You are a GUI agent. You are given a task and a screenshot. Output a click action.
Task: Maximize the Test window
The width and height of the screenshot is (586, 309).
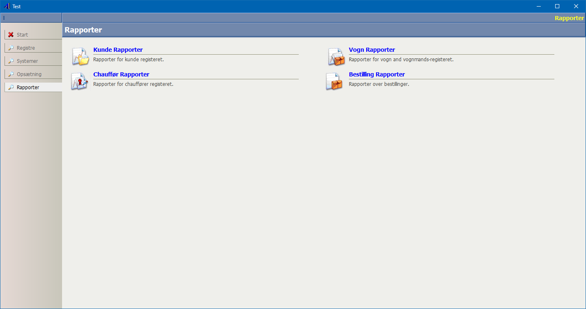point(557,6)
